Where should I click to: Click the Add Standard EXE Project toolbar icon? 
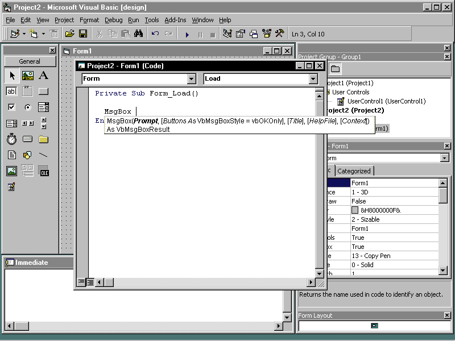point(15,34)
